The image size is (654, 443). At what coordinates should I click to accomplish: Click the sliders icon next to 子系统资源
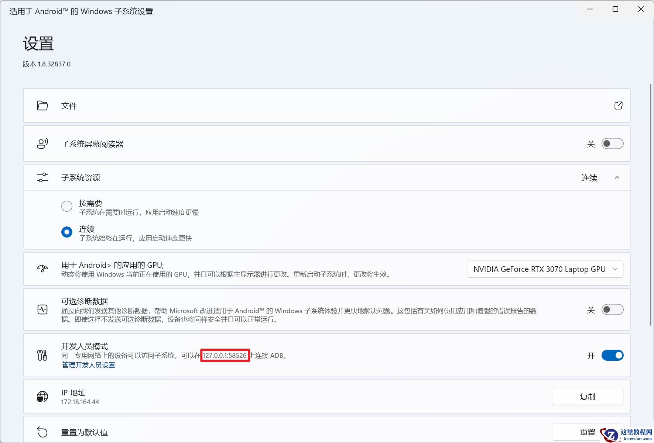[x=42, y=177]
